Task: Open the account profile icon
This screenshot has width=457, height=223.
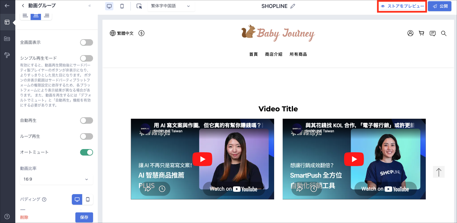Action: pos(410,33)
